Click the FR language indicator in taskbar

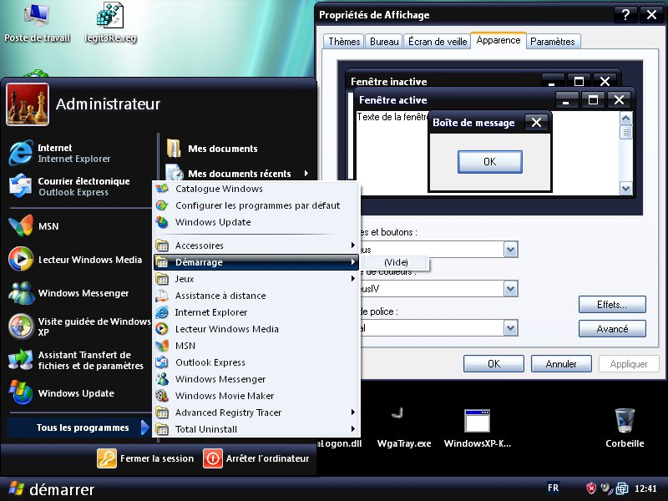553,488
